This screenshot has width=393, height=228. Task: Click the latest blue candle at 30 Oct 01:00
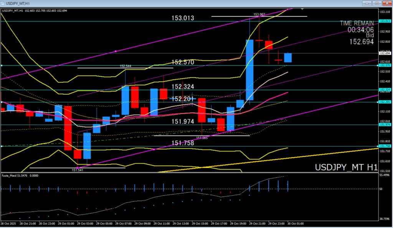pos(288,57)
